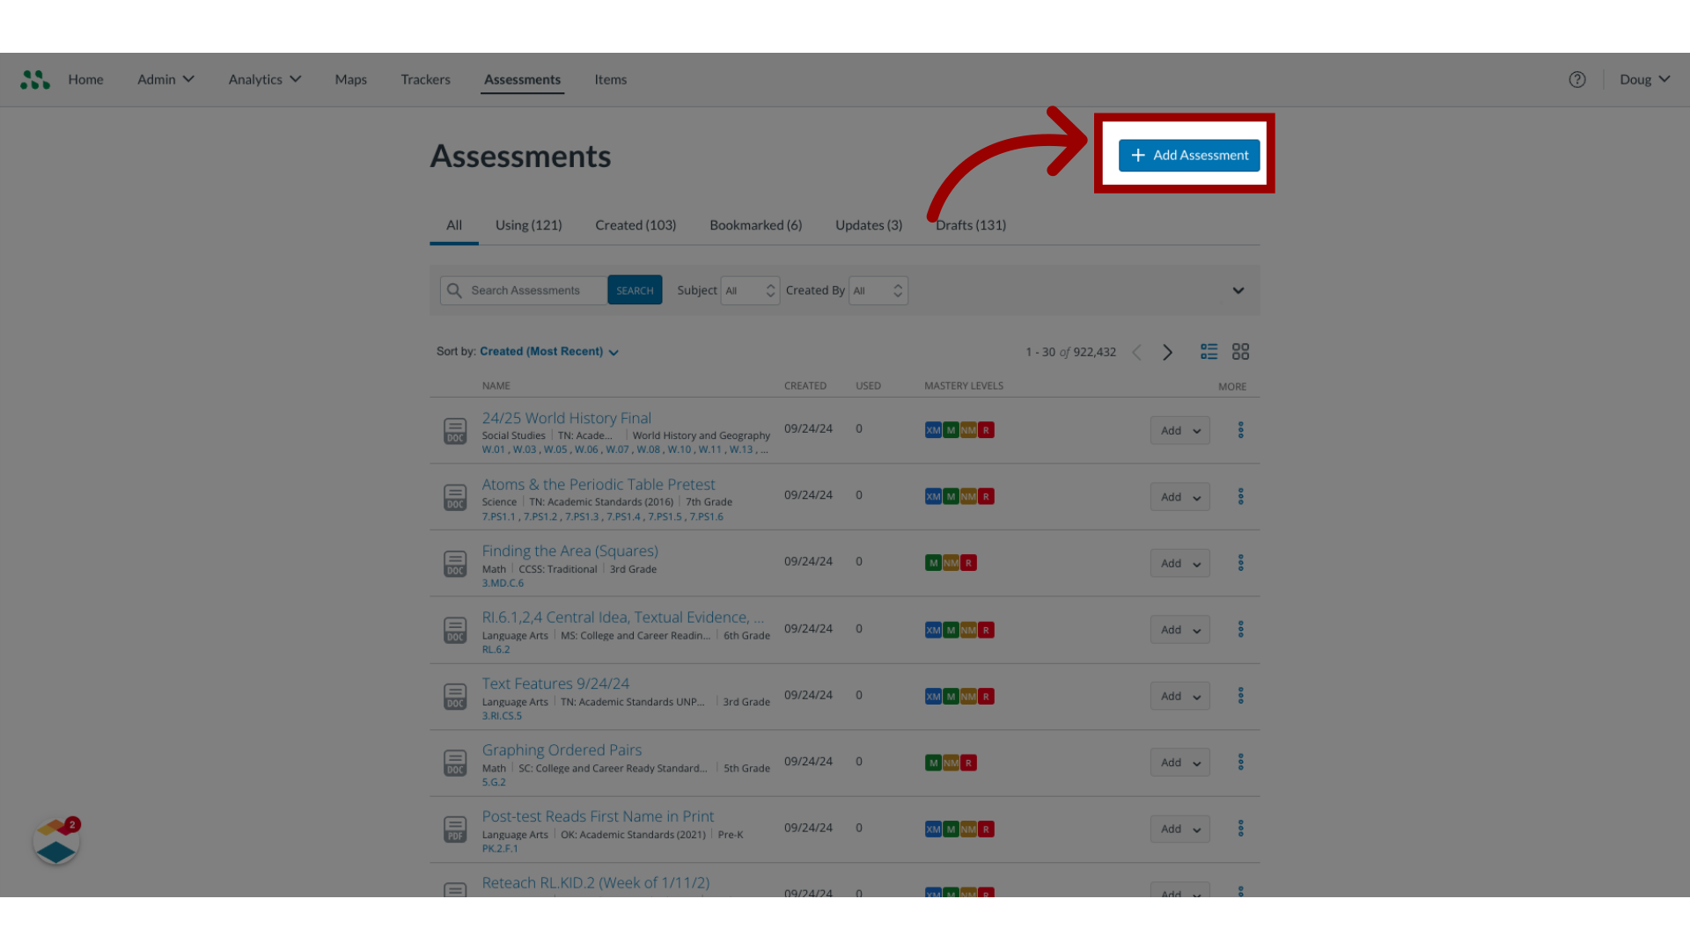
Task: Click the next page navigation arrow
Action: click(1168, 352)
